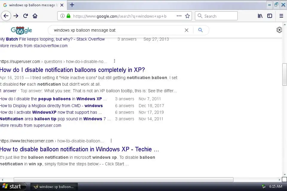Open Notification area balloon tip pop sound link

pyautogui.click(x=55, y=119)
